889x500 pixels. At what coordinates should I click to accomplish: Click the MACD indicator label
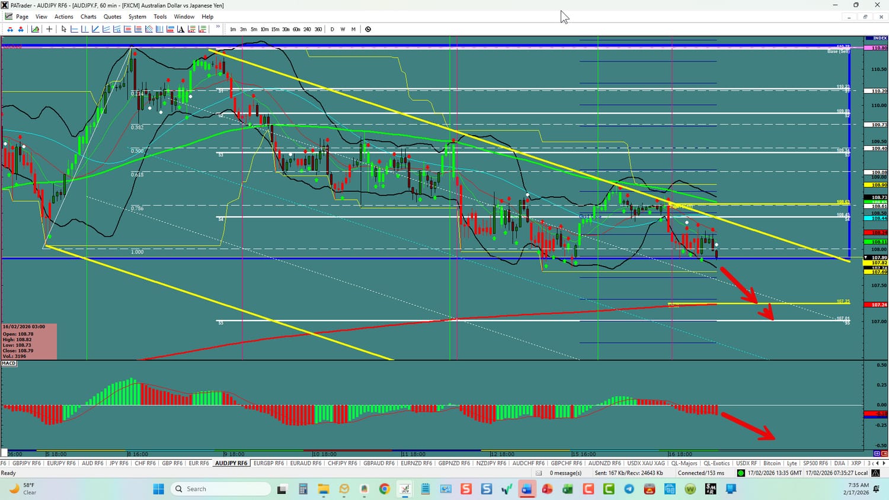click(x=9, y=363)
